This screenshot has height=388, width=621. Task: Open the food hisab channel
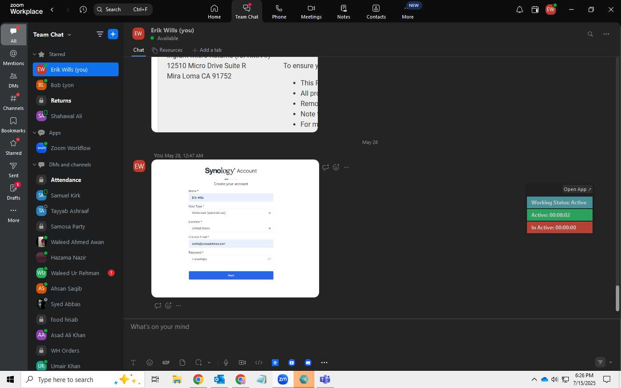pos(75,319)
